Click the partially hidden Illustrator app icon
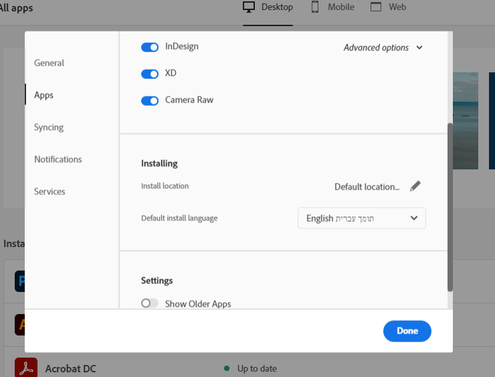The height and width of the screenshot is (377, 495). [19, 325]
